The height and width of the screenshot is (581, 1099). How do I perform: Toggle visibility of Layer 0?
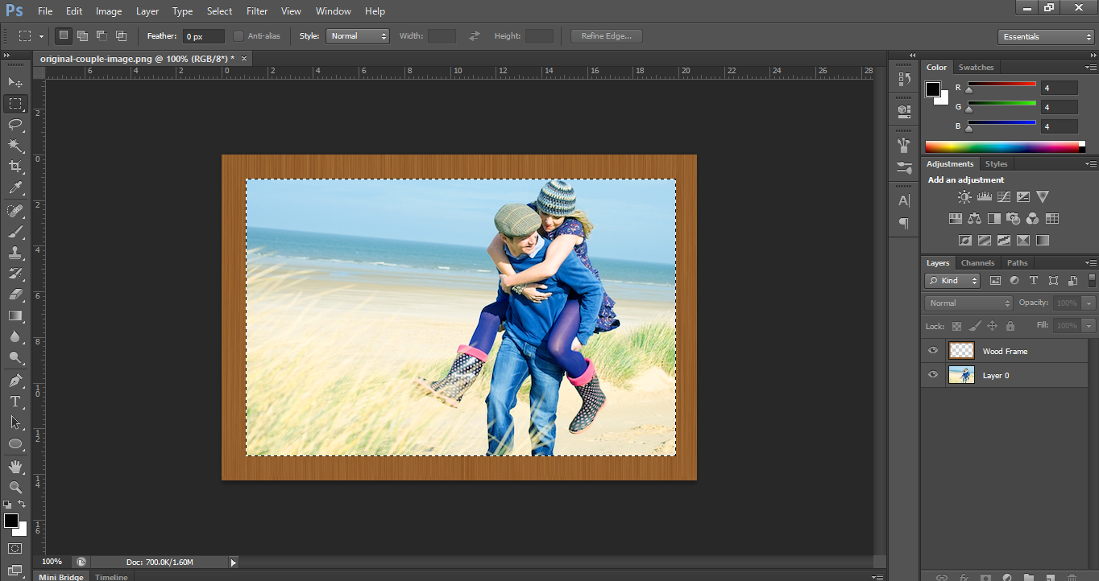click(x=933, y=375)
